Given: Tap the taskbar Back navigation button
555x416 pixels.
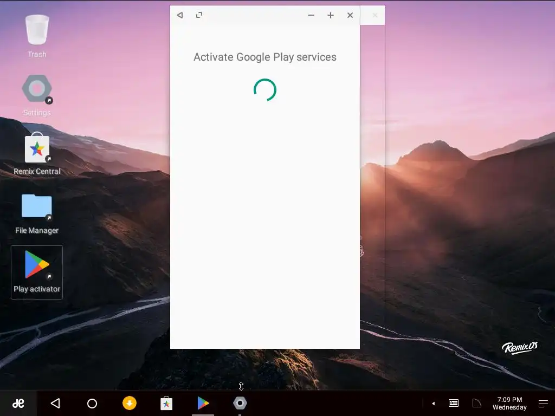Looking at the screenshot, I should [x=56, y=403].
